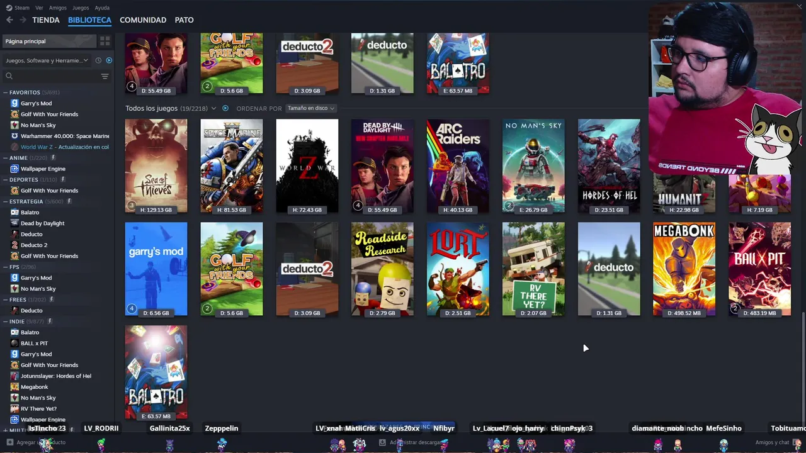Collapse the FPS category
Image resolution: width=806 pixels, height=453 pixels.
tap(6, 267)
